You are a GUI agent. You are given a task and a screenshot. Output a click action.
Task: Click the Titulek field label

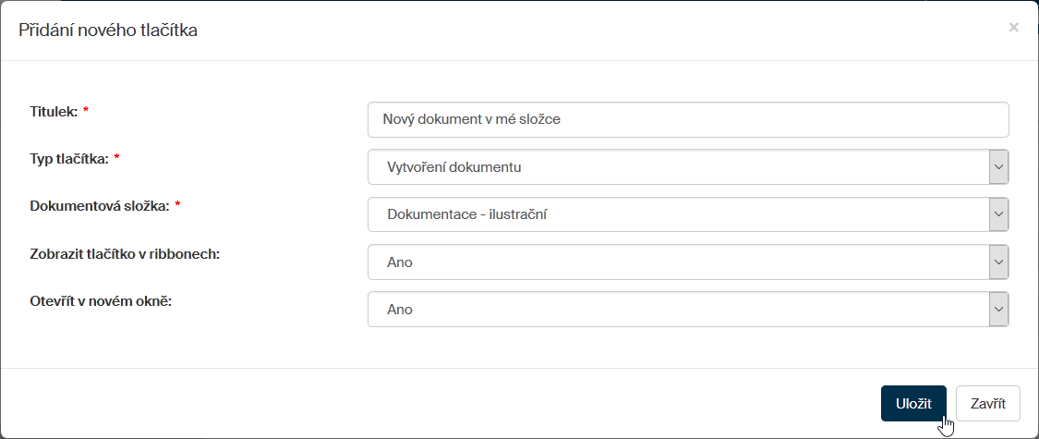54,111
